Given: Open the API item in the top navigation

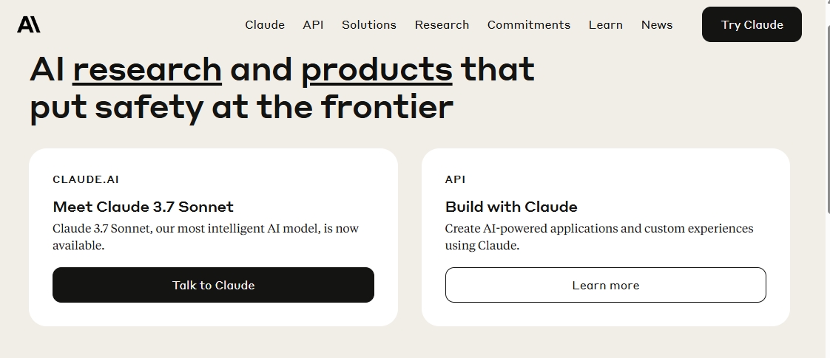Looking at the screenshot, I should (313, 24).
